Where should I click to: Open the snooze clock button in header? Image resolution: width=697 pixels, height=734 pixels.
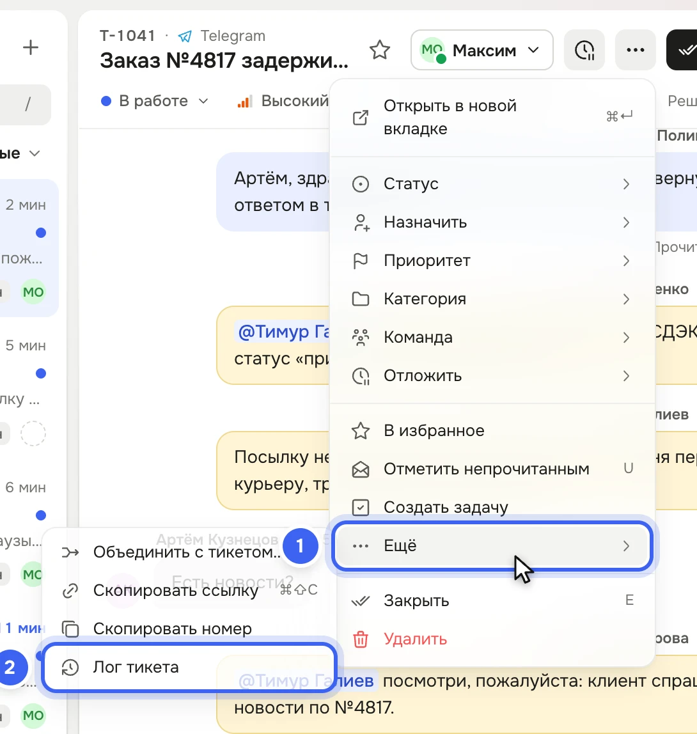[584, 50]
